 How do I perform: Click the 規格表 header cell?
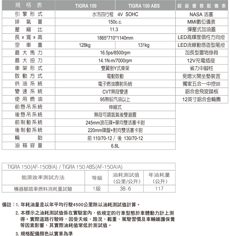click(29, 5)
